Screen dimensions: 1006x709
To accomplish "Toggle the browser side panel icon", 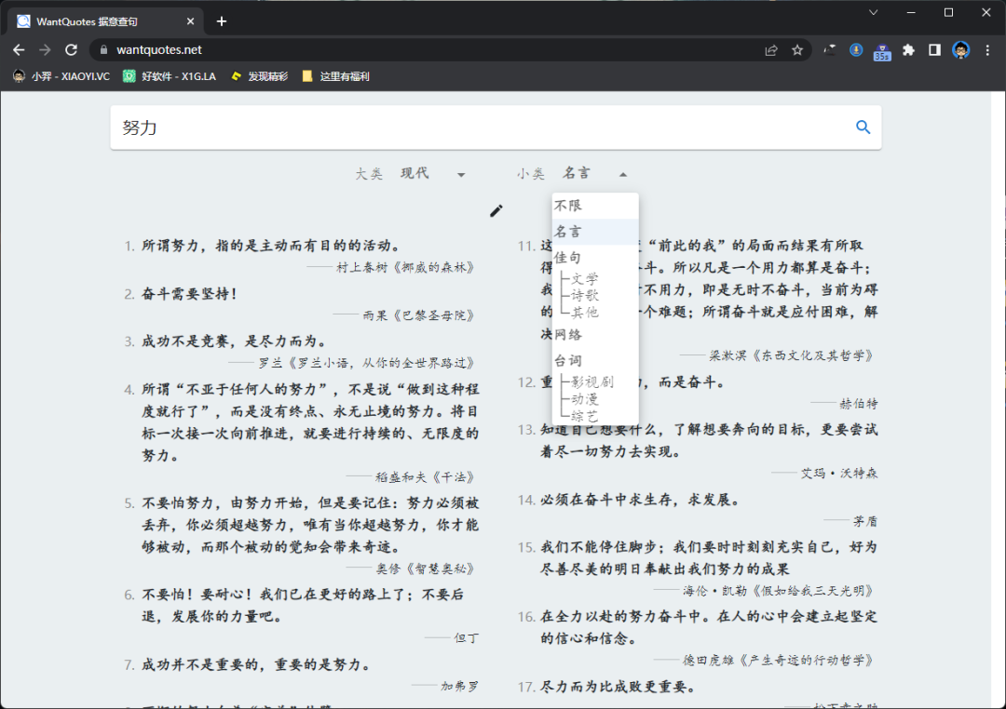I will coord(934,50).
